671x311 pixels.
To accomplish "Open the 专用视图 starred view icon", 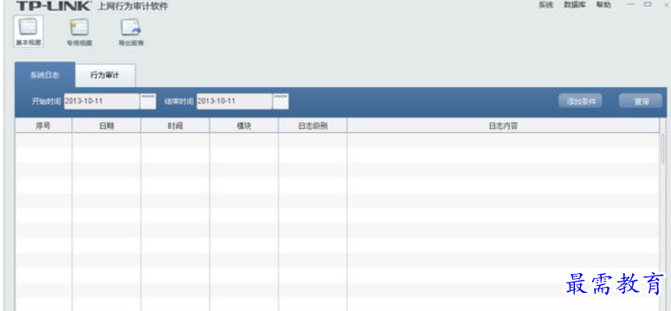I will click(x=80, y=31).
